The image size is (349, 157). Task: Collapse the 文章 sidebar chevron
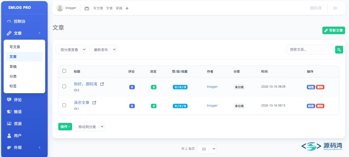pyautogui.click(x=40, y=33)
